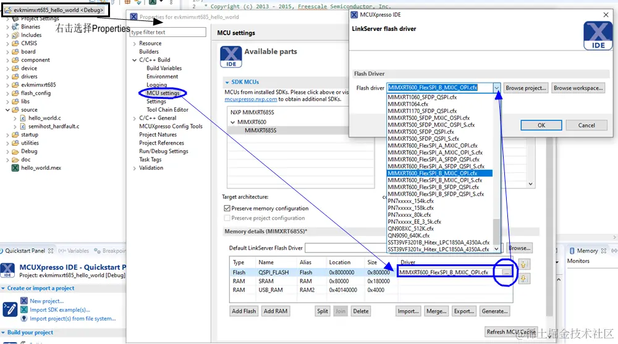The image size is (618, 344).
Task: Click the Merge... button
Action: click(x=436, y=311)
